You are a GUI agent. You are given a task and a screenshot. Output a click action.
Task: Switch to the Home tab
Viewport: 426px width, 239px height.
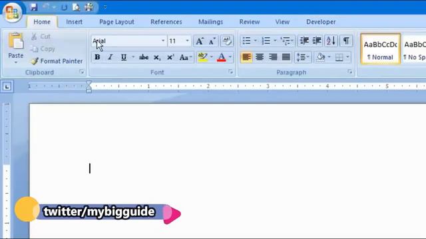pos(42,22)
